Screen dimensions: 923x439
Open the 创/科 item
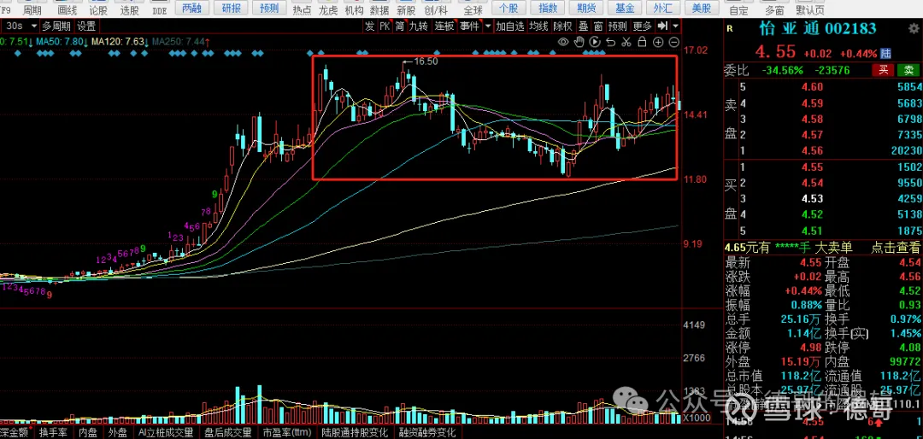[436, 9]
